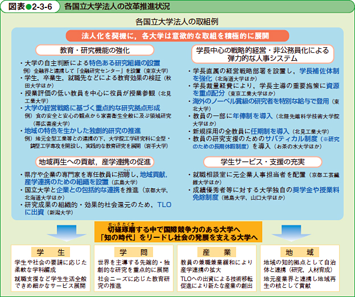355x297 pixels.
Task: Click the blue text 特色ある研究組織の設置
Action: [x=125, y=63]
